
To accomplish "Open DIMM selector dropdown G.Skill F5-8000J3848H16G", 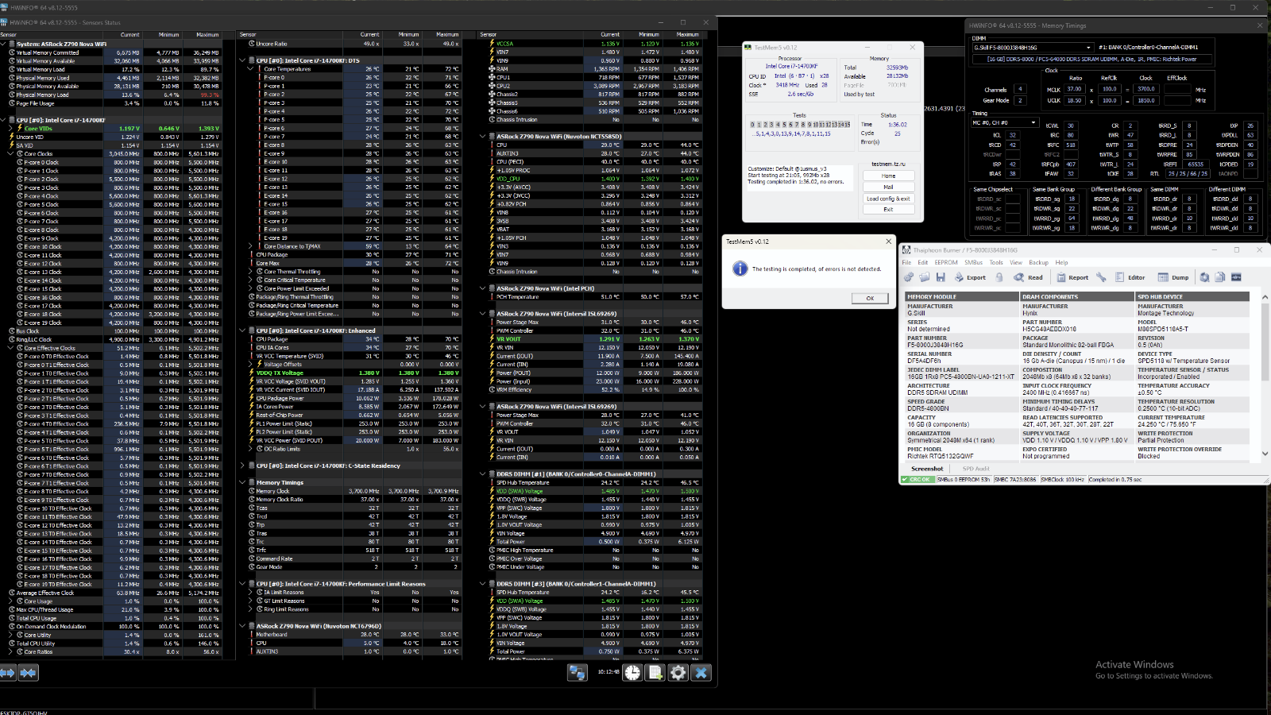I will 1032,48.
